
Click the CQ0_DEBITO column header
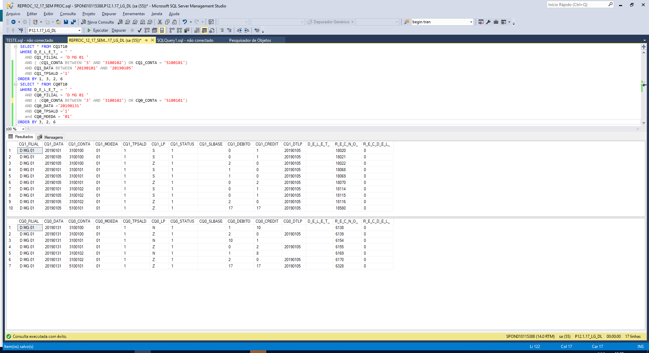pyautogui.click(x=239, y=221)
